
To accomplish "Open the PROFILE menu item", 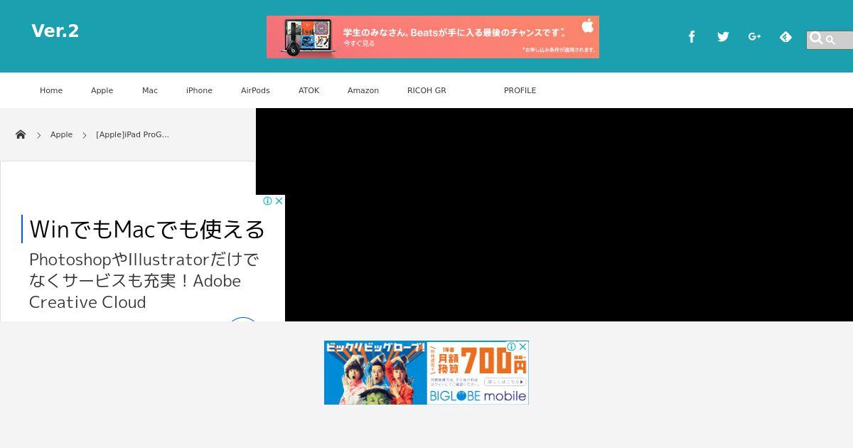I will [520, 90].
